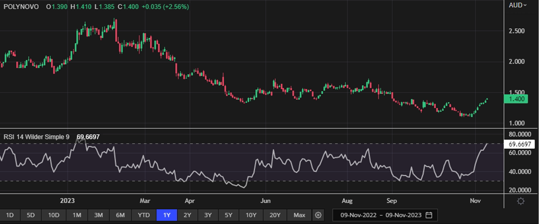
Task: Open the AUD currency dropdown
Action: click(x=517, y=5)
